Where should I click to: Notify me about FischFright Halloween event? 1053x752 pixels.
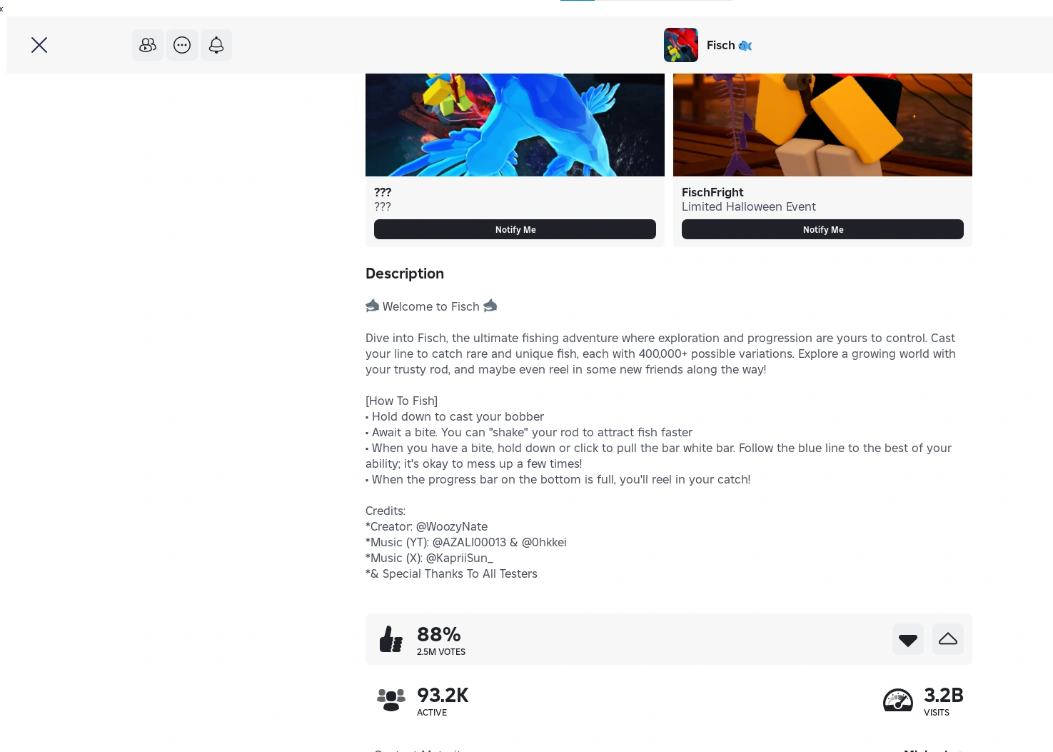coord(822,229)
